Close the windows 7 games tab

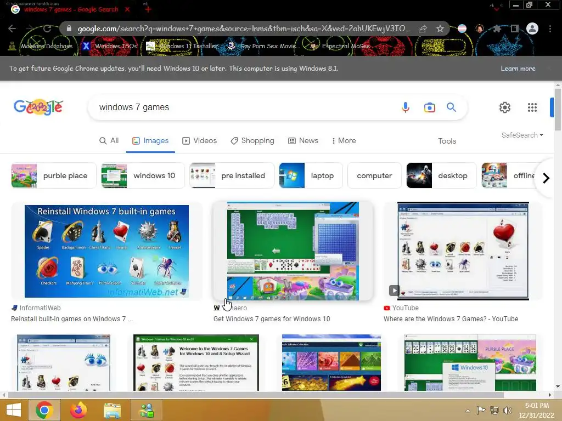127,10
